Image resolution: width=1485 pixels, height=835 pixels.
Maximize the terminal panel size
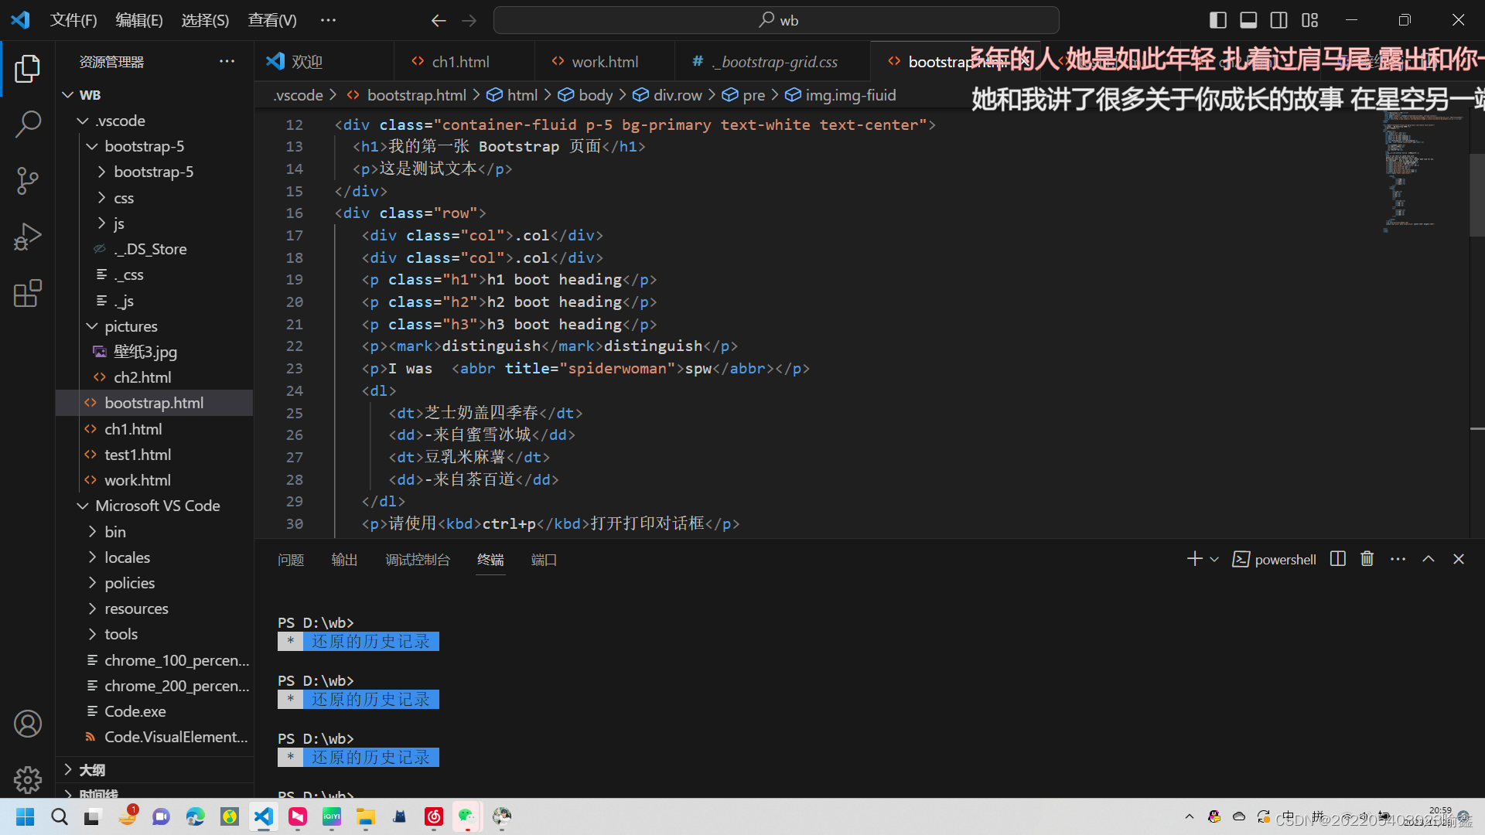pos(1428,559)
